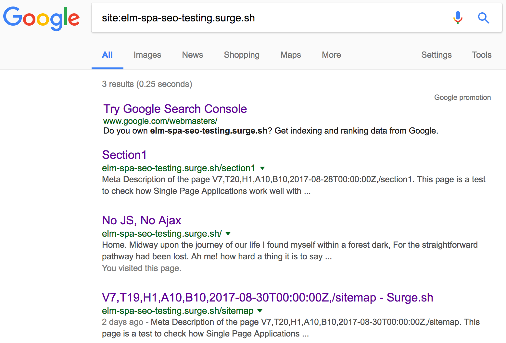The image size is (506, 343).
Task: Open the News results tab
Action: pyautogui.click(x=192, y=55)
